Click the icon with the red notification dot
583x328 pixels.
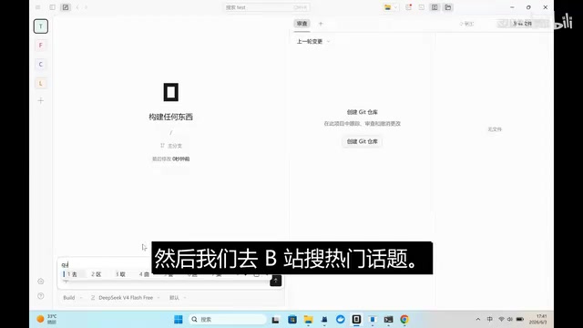click(409, 7)
